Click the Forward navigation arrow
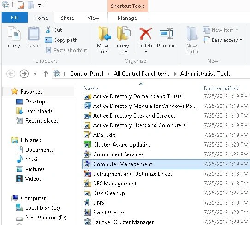The height and width of the screenshot is (225, 250). click(24, 74)
